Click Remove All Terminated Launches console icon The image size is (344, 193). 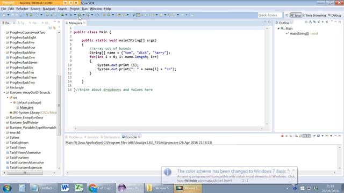291,136
